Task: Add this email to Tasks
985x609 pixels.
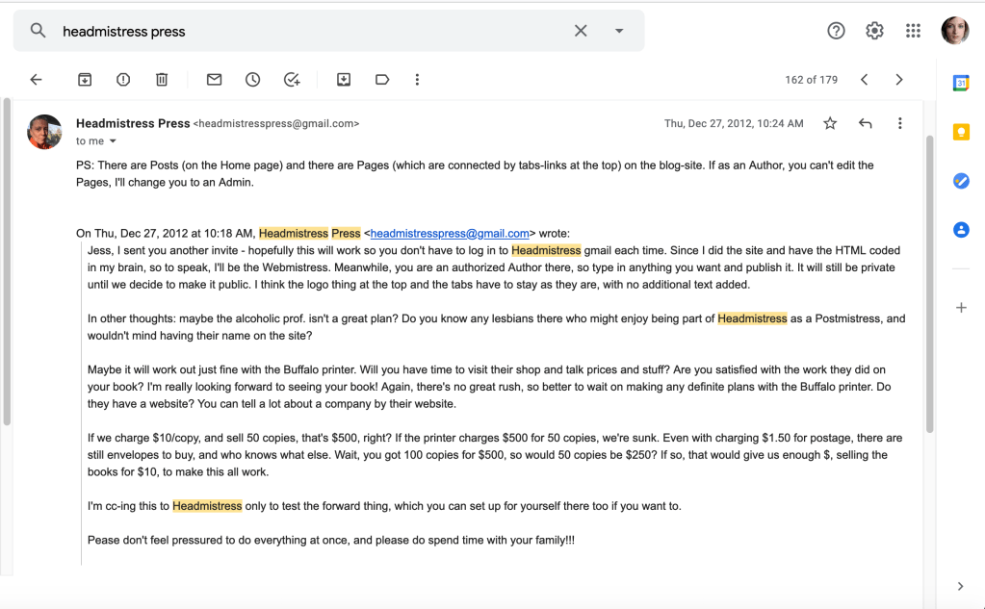Action: coord(292,80)
